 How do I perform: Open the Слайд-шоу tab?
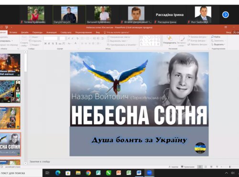click(x=66, y=33)
